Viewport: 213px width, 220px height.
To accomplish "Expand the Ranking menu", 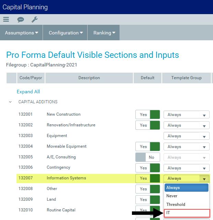I will tap(104, 33).
